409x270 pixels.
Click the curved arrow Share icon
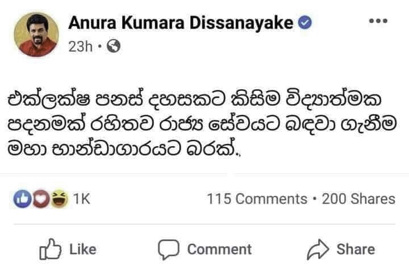(318, 250)
